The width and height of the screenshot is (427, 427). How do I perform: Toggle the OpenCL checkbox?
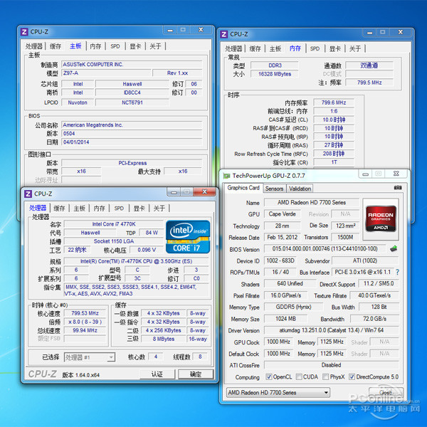tap(268, 376)
